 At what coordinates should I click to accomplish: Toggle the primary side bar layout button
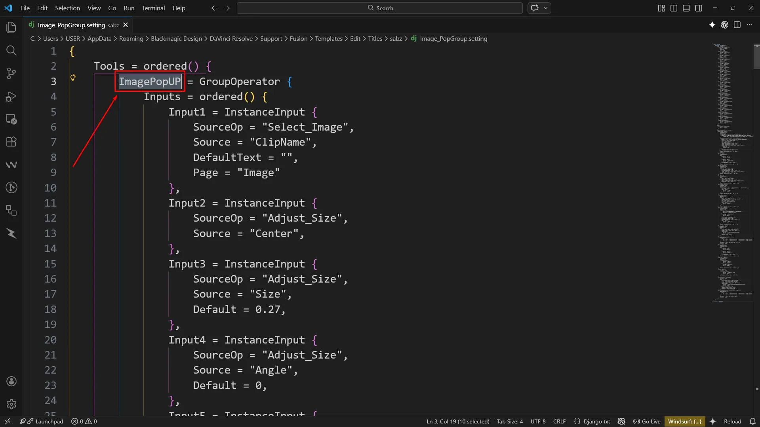click(674, 8)
